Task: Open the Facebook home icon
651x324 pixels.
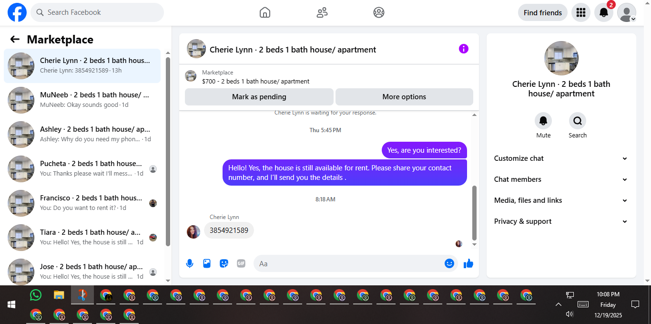Action: click(x=265, y=12)
